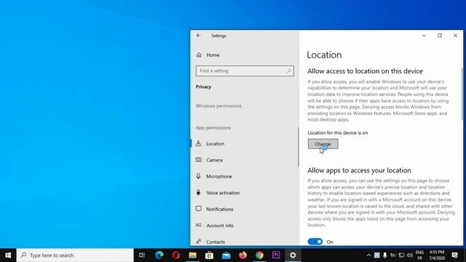Click the Windows Start button
466x262 pixels.
8,255
